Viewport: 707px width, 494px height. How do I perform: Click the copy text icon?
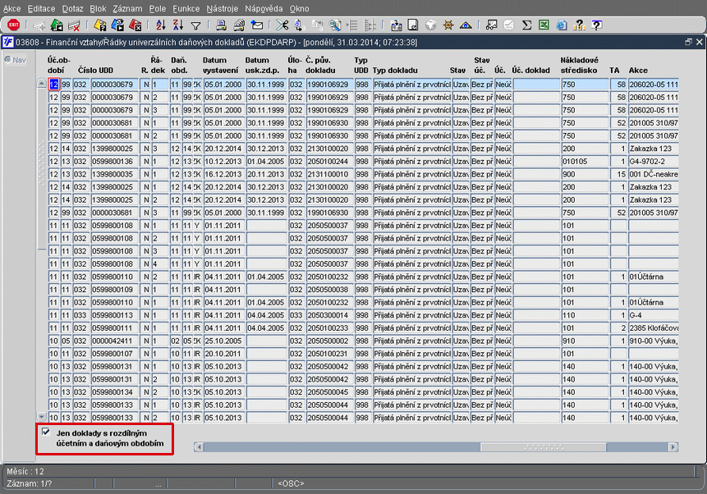pos(300,25)
